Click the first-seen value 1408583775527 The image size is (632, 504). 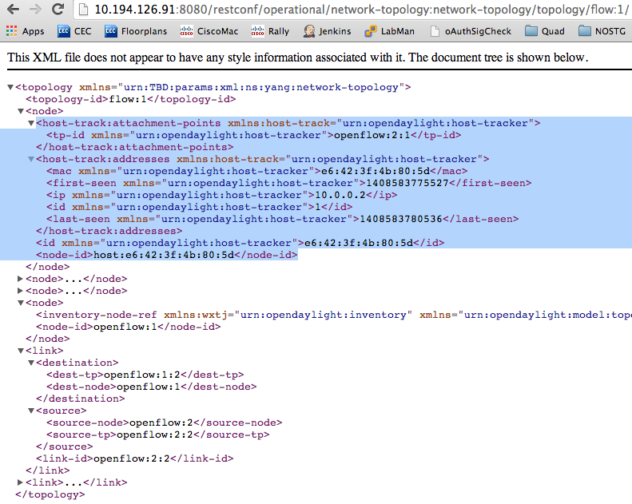tap(407, 183)
